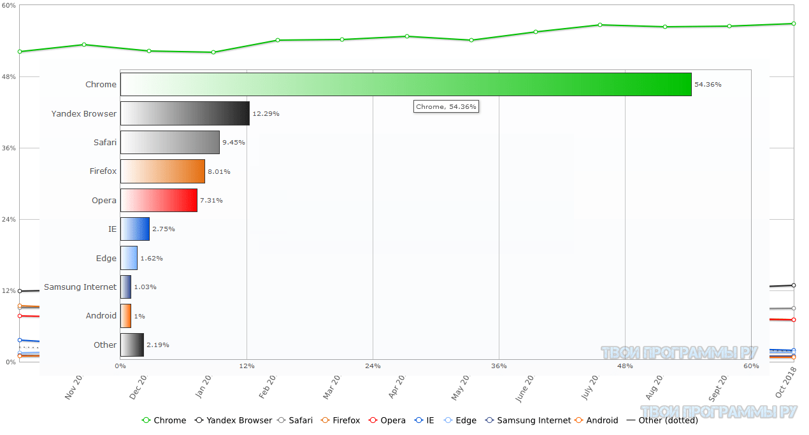Click the 2.19% value label
The height and width of the screenshot is (435, 809).
(x=158, y=345)
